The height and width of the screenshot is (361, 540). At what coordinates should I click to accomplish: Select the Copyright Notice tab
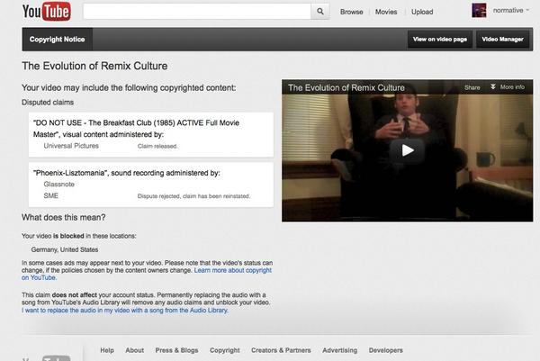tap(58, 40)
